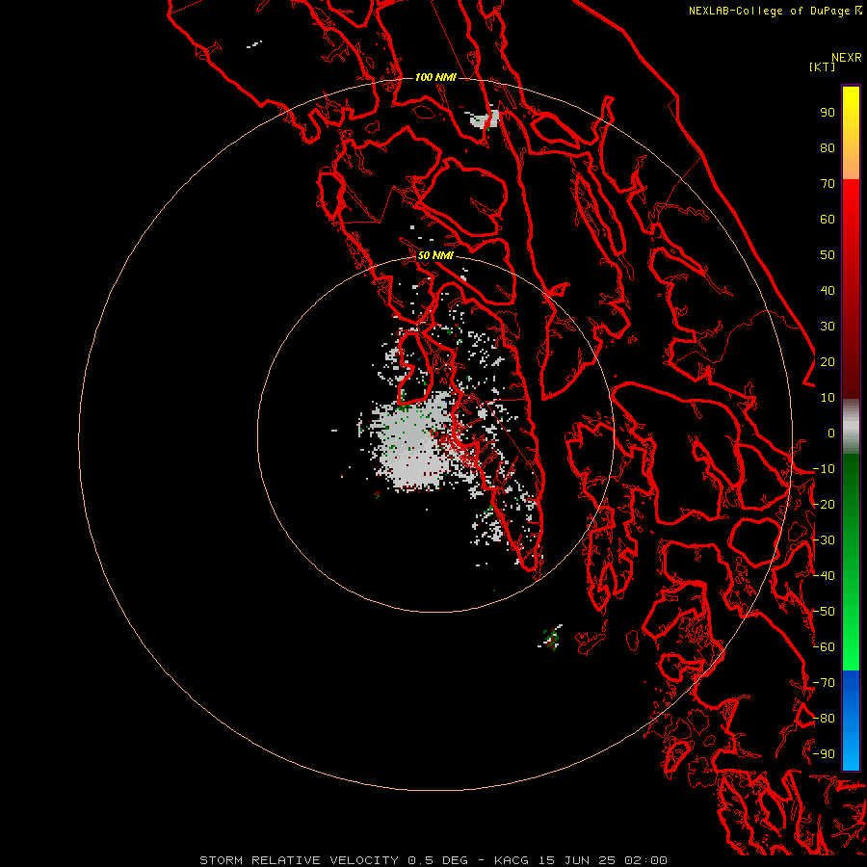Click the -80 value on the velocity scale
The width and height of the screenshot is (867, 867).
pos(824,719)
